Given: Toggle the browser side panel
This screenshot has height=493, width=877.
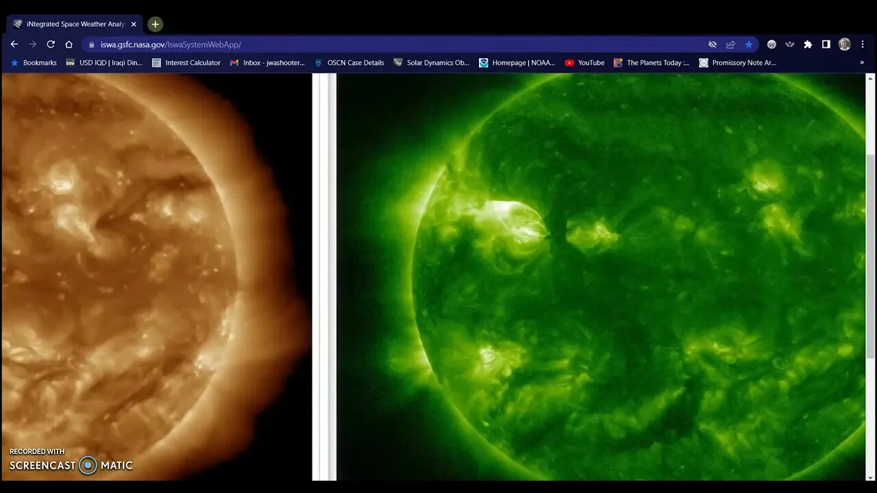Looking at the screenshot, I should [826, 45].
